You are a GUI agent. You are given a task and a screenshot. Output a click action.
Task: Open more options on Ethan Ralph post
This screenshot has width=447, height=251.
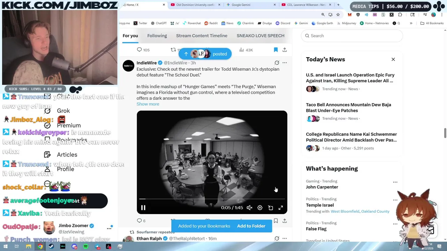285,238
